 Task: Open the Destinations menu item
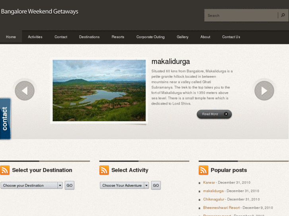click(x=89, y=37)
